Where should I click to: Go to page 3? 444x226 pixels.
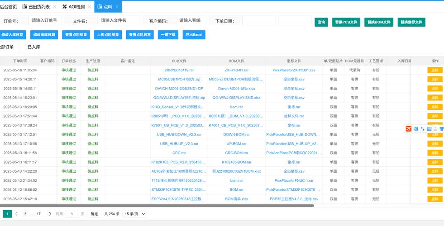(25, 214)
